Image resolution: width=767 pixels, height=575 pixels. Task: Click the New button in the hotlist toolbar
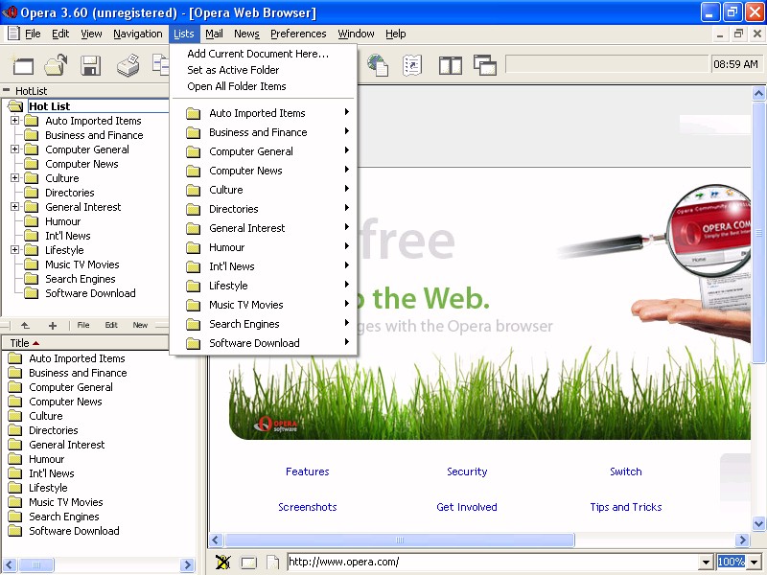(x=140, y=325)
